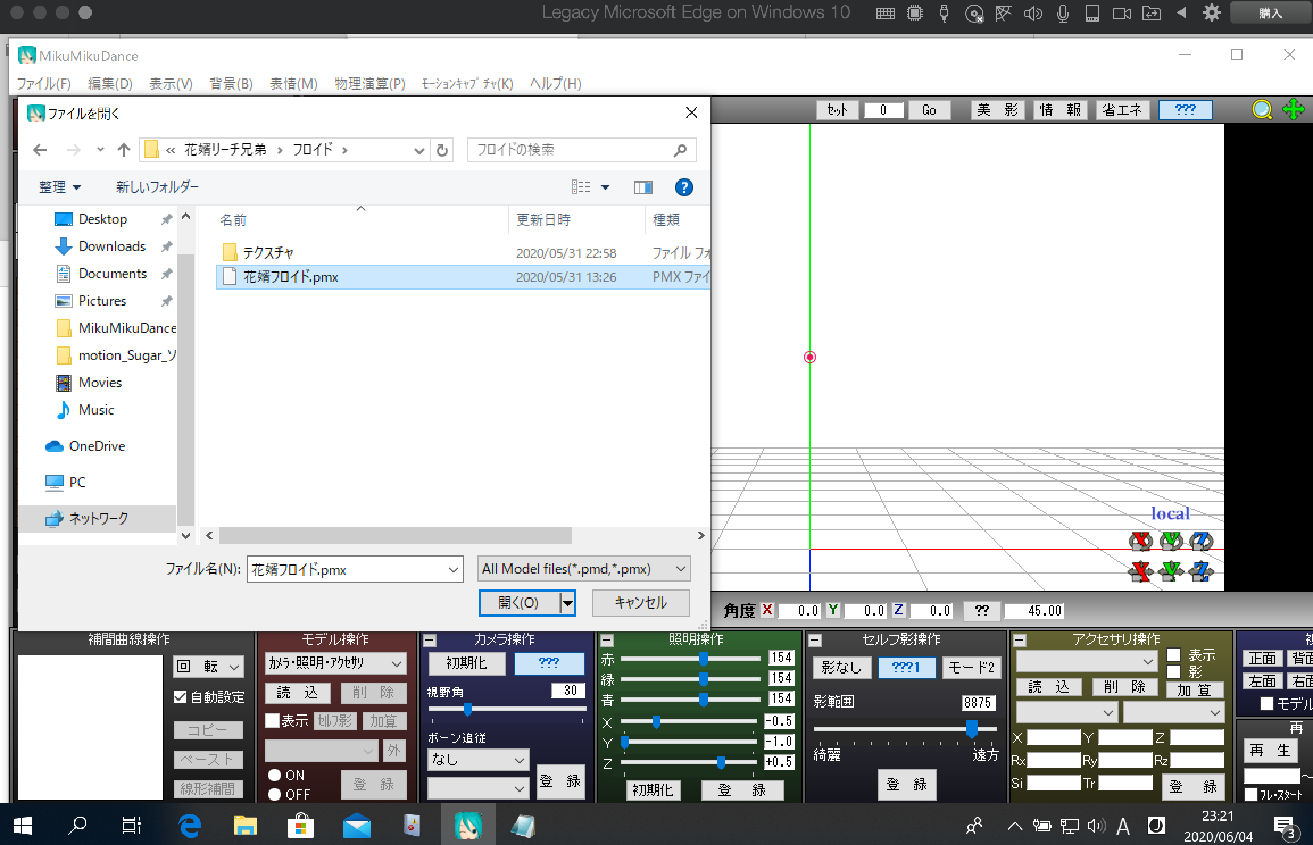The image size is (1313, 845).
Task: Toggle 表示 checkbox in アクセサリ操作
Action: (1174, 655)
